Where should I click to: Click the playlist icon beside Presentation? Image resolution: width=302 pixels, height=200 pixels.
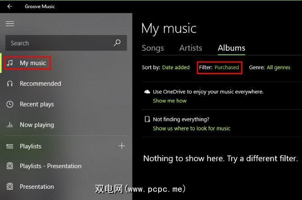(10, 187)
